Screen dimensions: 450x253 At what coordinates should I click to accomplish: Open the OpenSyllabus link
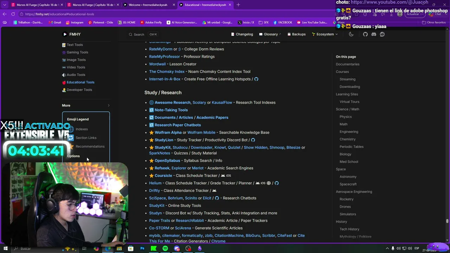[167, 161]
